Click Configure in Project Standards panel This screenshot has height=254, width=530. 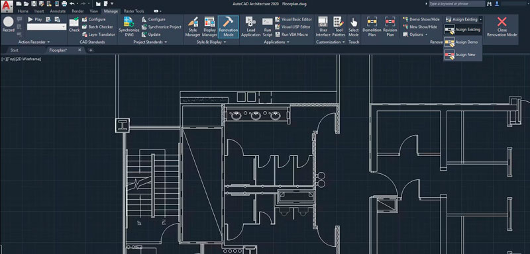tap(154, 19)
